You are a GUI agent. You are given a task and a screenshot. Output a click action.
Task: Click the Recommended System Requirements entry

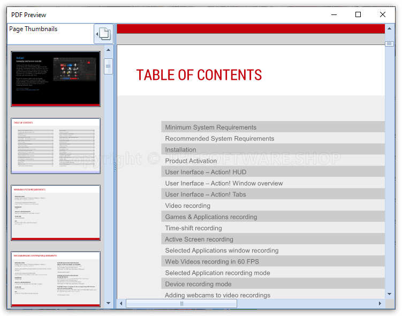pos(273,139)
